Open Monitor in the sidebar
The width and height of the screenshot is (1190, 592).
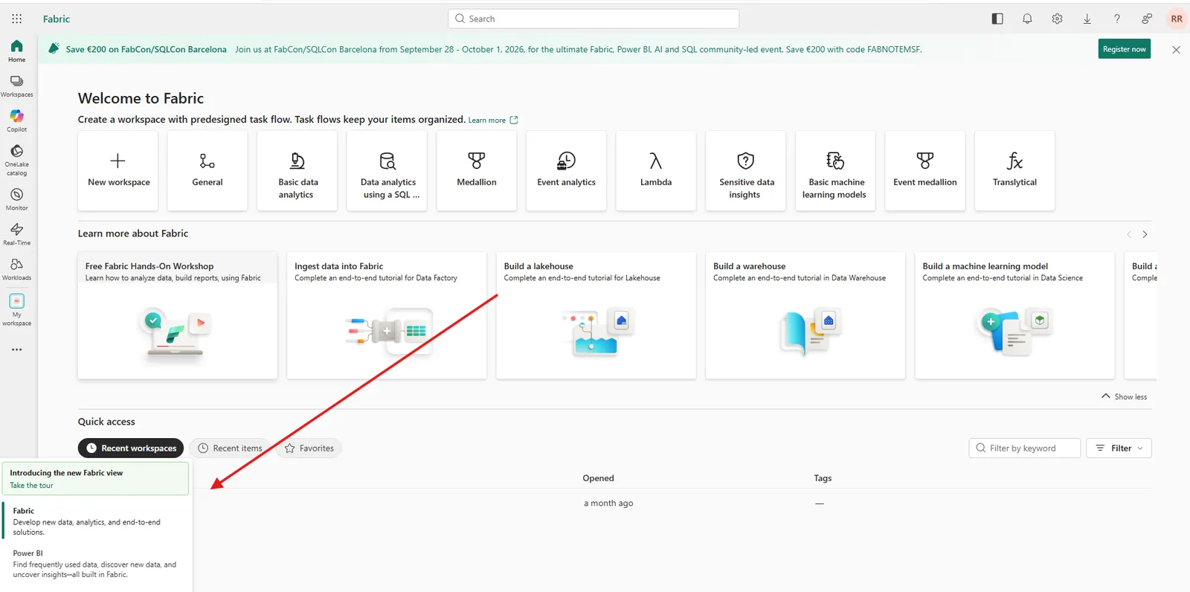(16, 199)
